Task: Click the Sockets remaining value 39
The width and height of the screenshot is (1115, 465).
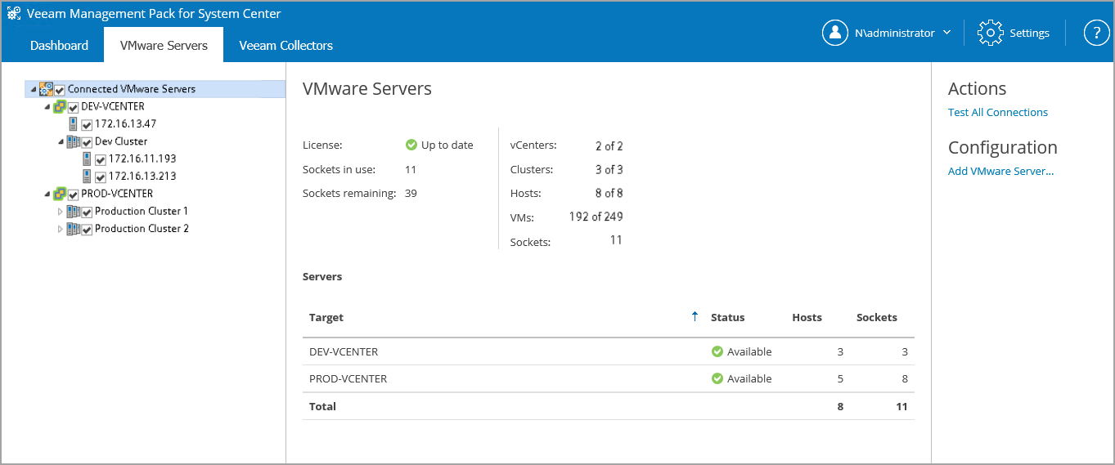Action: [411, 193]
